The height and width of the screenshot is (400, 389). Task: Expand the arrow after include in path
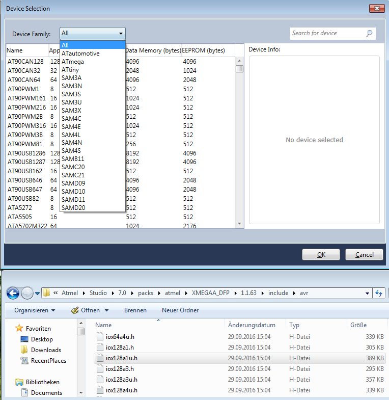(x=294, y=293)
